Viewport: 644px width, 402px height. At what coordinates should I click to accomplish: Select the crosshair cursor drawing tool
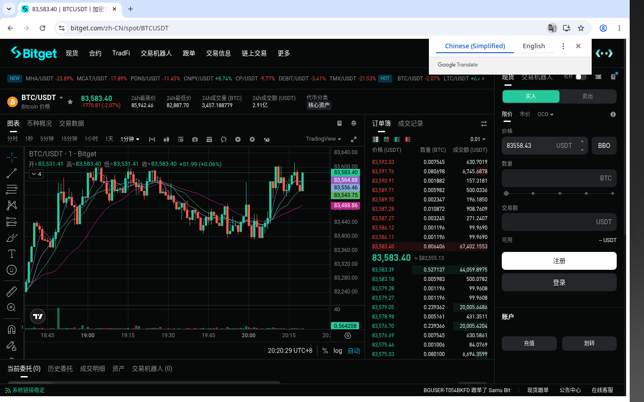12,157
